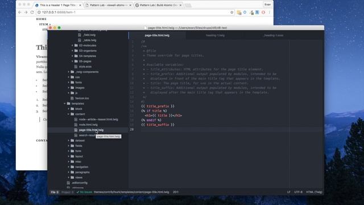Screen dimensions: 364x205
Task: Switch to the 'This is a Header 1 Page Title' tab
Action: click(58, 5)
